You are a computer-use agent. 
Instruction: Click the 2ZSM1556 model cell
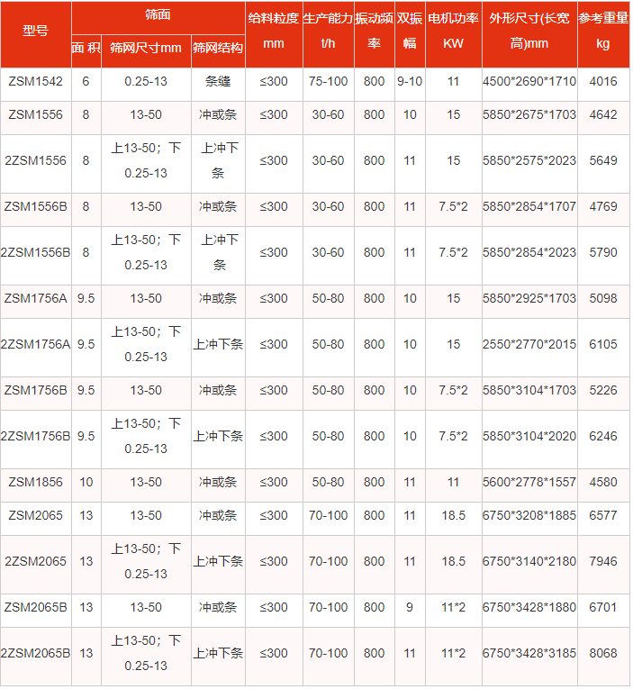[35, 161]
